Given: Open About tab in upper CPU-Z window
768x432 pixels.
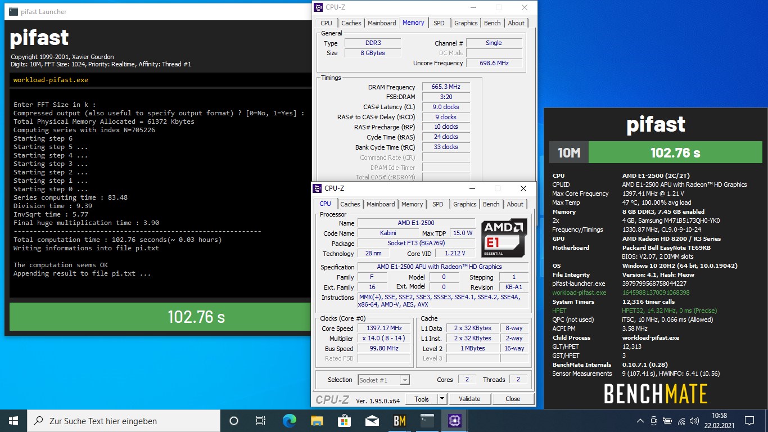Looking at the screenshot, I should pos(516,23).
